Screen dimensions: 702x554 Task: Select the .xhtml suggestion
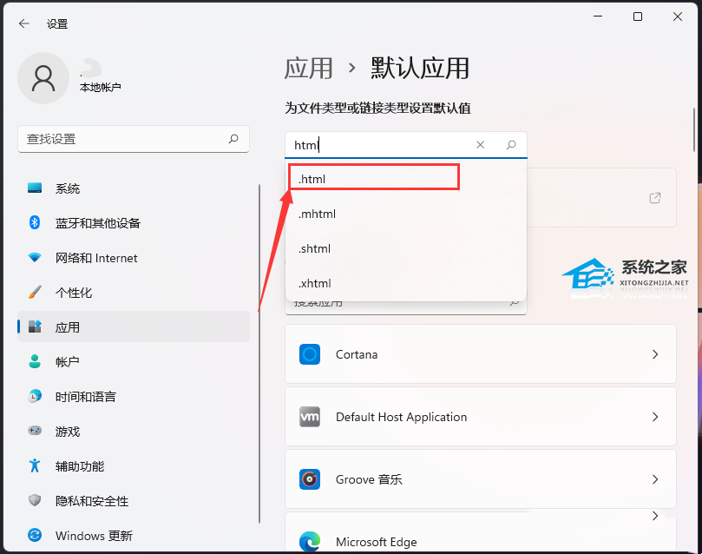[x=405, y=283]
